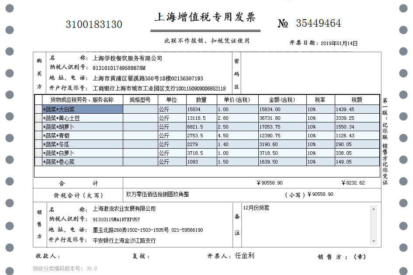Select the seller bank field 平安银行上海金沙江路支行
This screenshot has width=413, height=275.
coord(125,240)
